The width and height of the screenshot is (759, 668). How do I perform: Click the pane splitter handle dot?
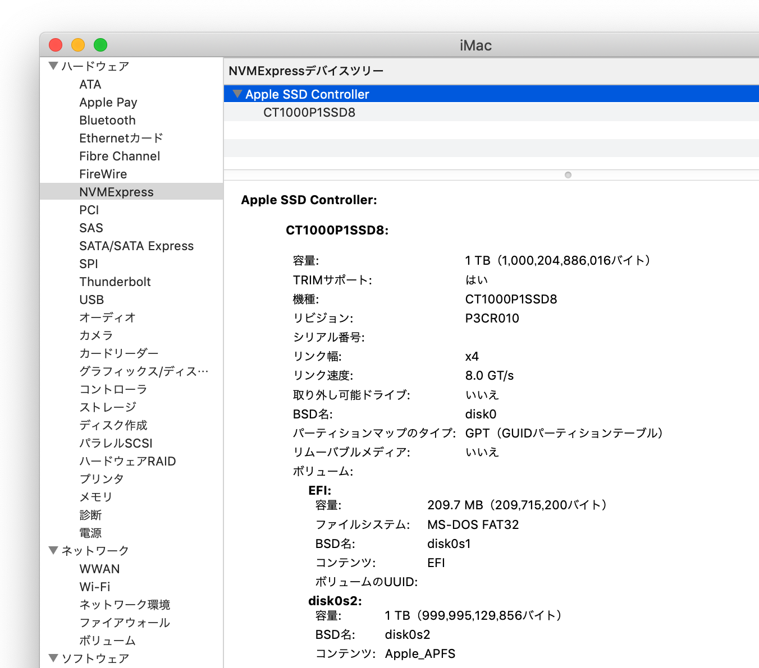click(x=568, y=175)
